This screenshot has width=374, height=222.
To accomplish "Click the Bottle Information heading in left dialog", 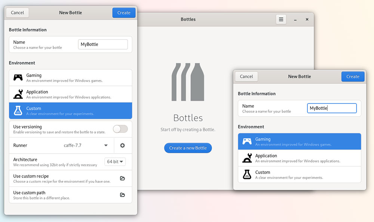I will tap(28, 30).
